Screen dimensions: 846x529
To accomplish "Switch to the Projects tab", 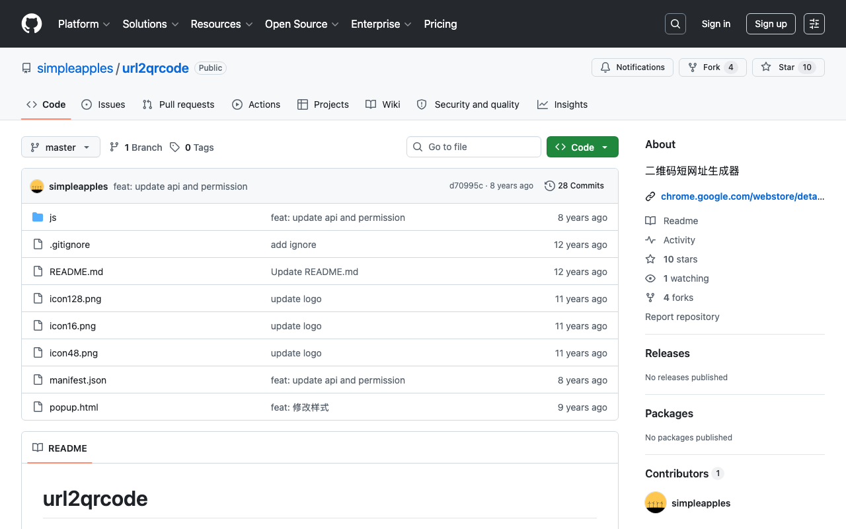I will click(323, 104).
